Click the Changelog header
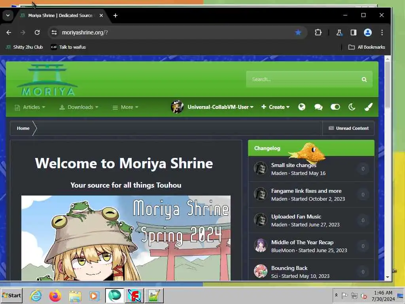405x304 pixels. tap(267, 148)
